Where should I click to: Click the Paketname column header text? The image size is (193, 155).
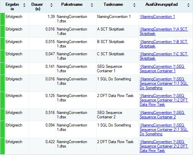pos(72,4)
